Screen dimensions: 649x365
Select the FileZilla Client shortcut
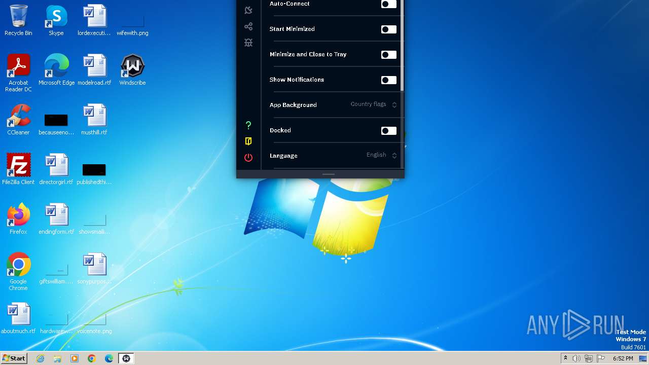pos(18,169)
